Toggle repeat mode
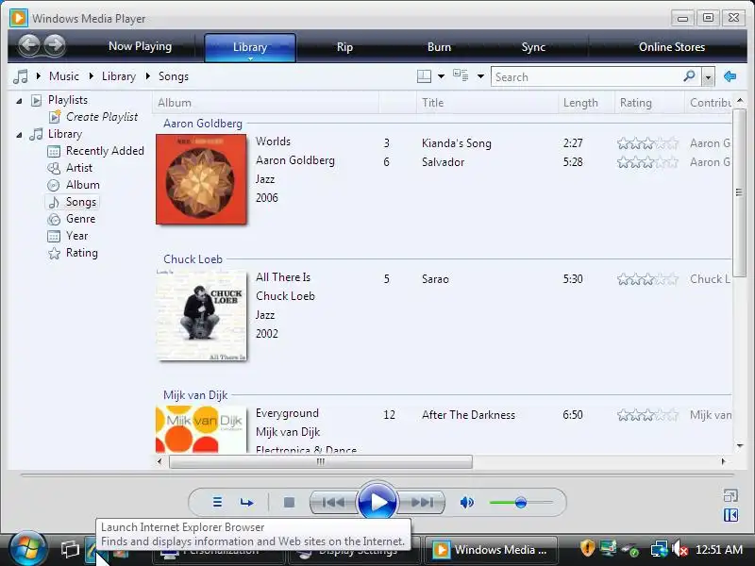755x566 pixels. [x=246, y=503]
